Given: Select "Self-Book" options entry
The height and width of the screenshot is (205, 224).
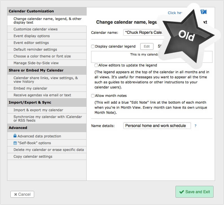Looking at the screenshot, I should 47,143.
